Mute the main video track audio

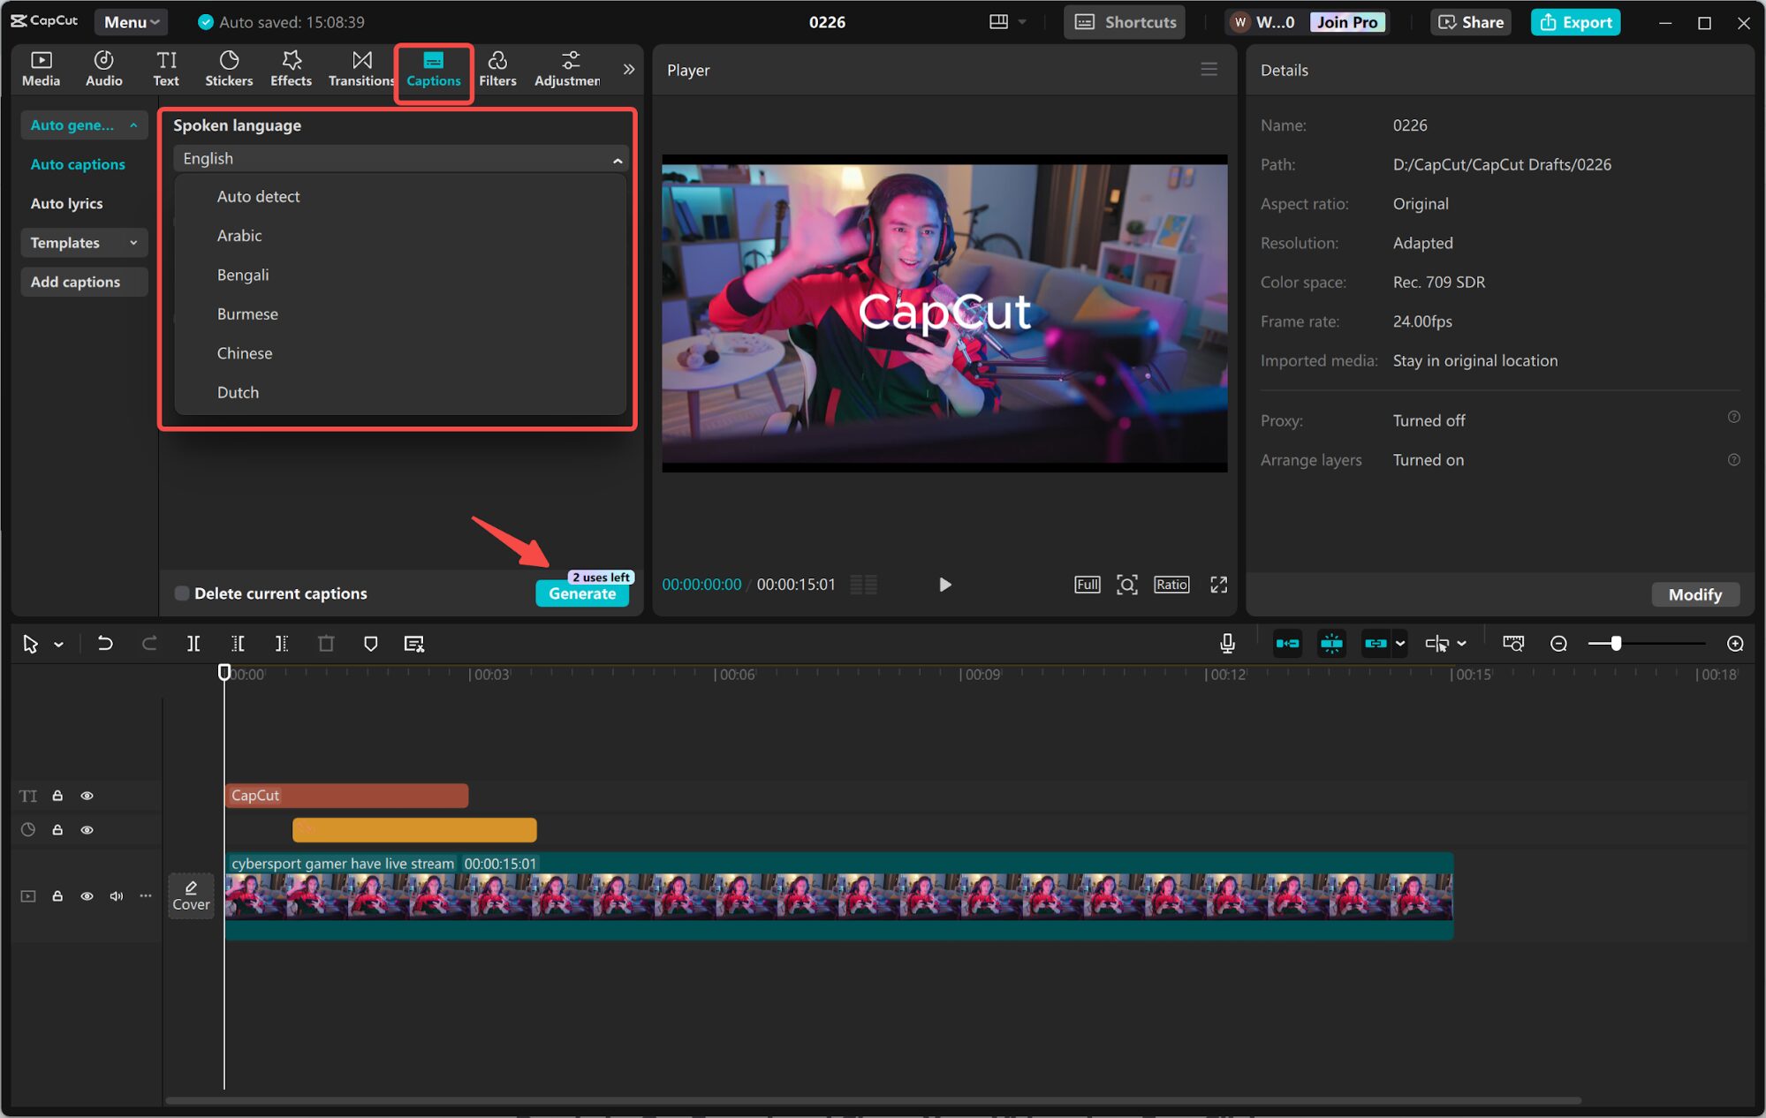116,896
